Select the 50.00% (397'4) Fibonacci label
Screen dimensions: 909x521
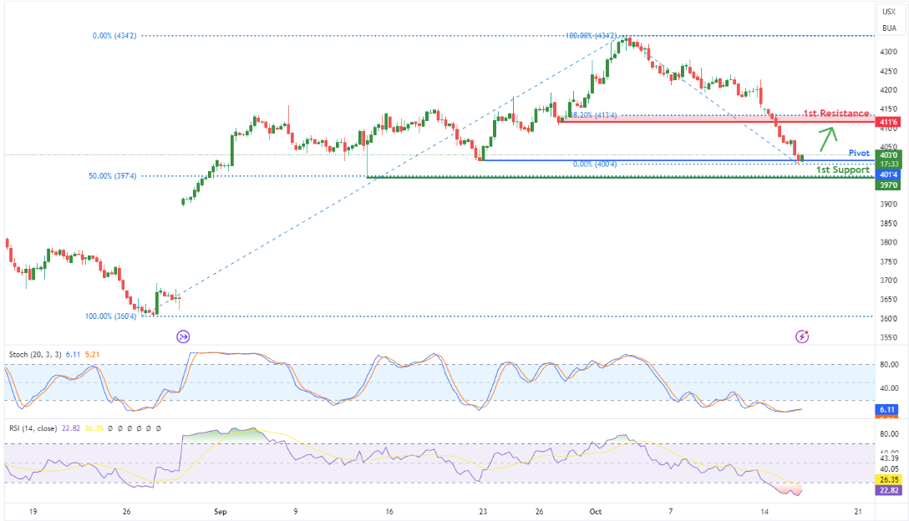click(x=113, y=175)
